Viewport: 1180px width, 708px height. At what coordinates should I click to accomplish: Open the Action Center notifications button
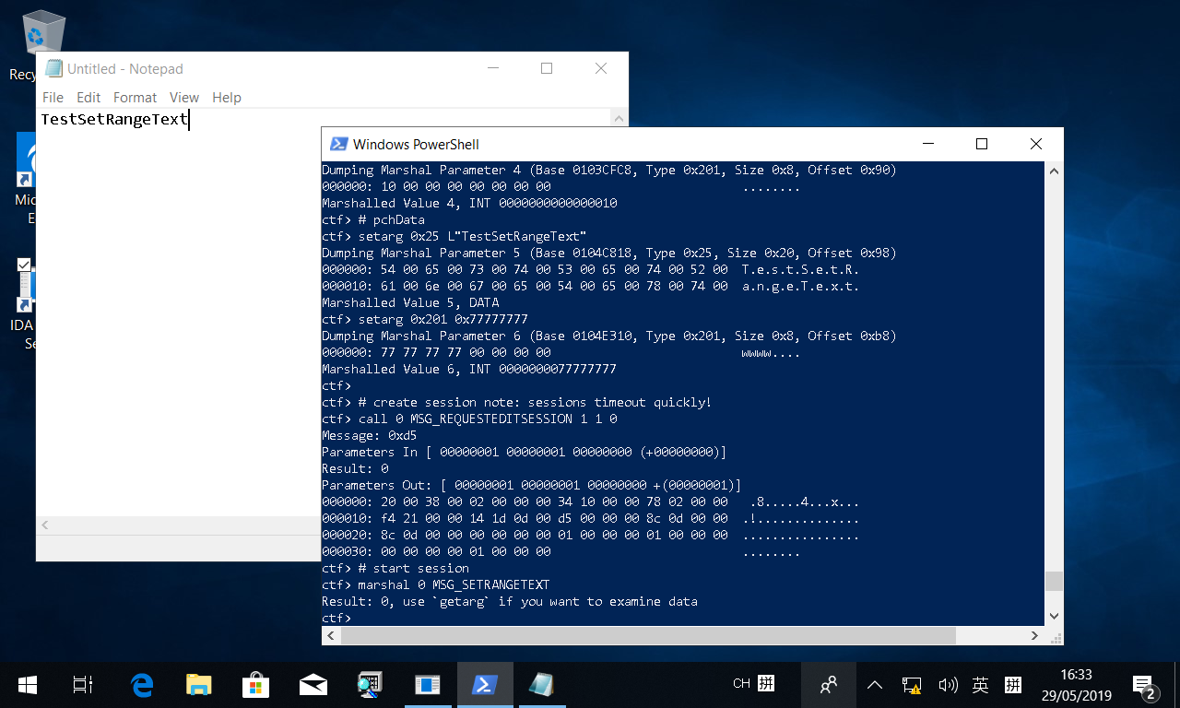pyautogui.click(x=1144, y=686)
